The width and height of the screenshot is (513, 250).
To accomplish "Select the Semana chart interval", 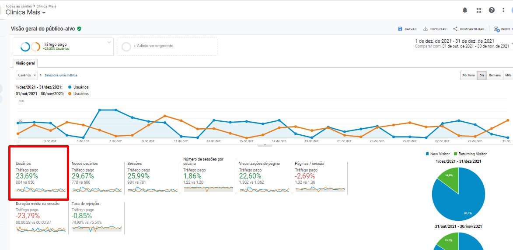I will [495, 75].
